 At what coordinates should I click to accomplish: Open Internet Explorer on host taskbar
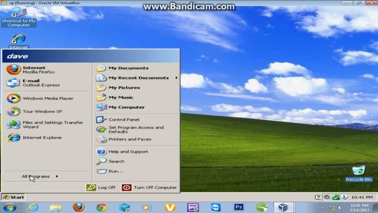tap(33, 208)
